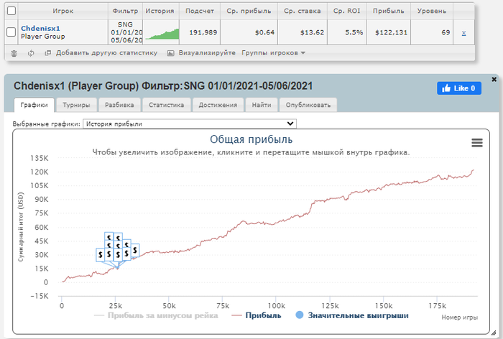Screen dimensions: 503x339
Task: Switch to the Статистика tab
Action: coord(166,105)
